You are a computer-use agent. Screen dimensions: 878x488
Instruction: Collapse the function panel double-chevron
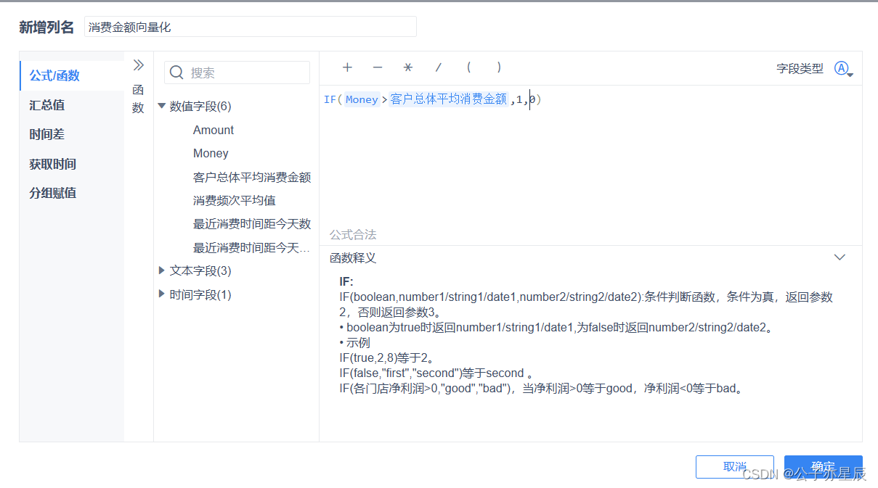pos(139,65)
